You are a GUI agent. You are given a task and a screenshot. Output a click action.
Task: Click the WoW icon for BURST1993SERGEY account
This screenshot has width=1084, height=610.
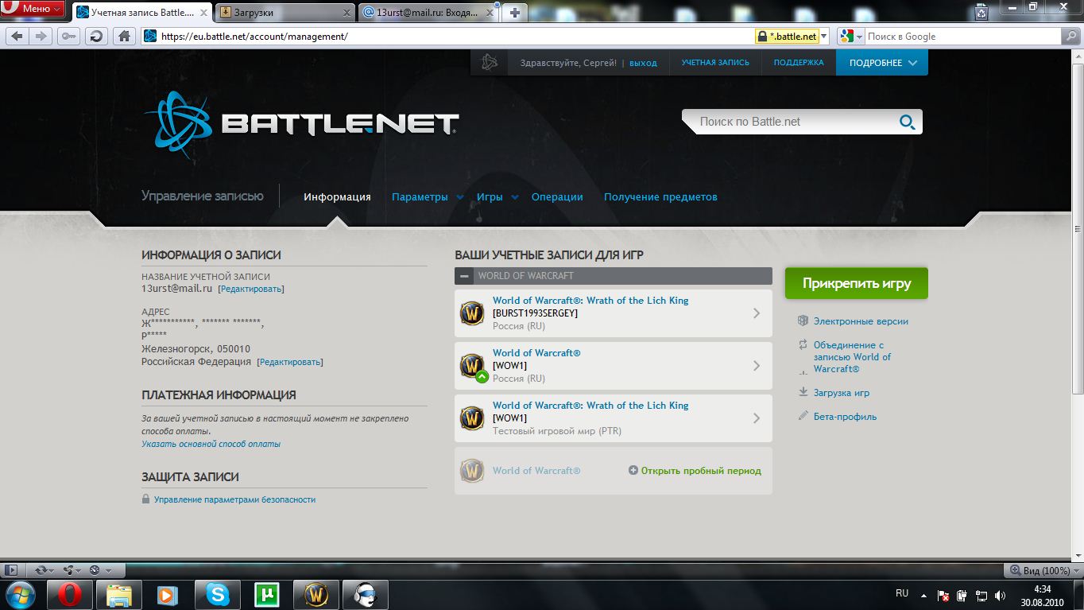(472, 313)
